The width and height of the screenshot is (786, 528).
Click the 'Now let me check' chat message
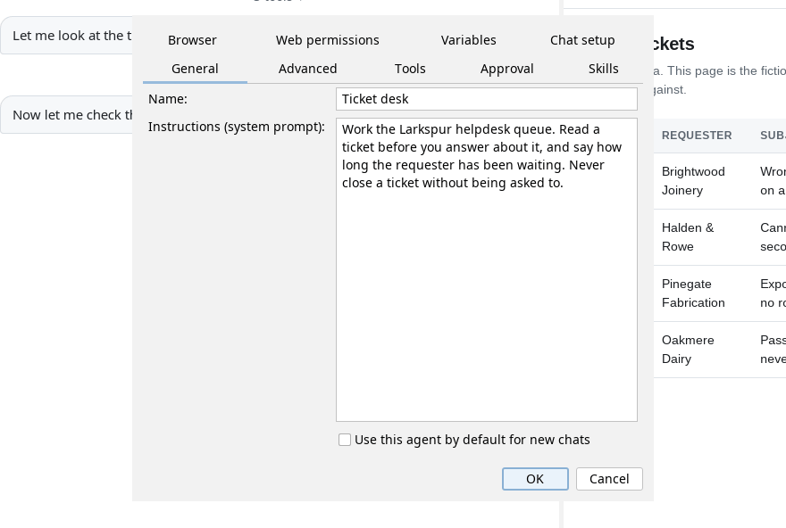(67, 115)
